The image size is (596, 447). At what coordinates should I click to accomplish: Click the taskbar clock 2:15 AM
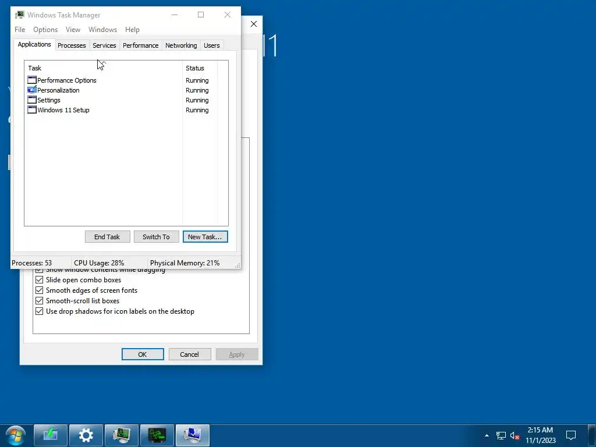540,430
